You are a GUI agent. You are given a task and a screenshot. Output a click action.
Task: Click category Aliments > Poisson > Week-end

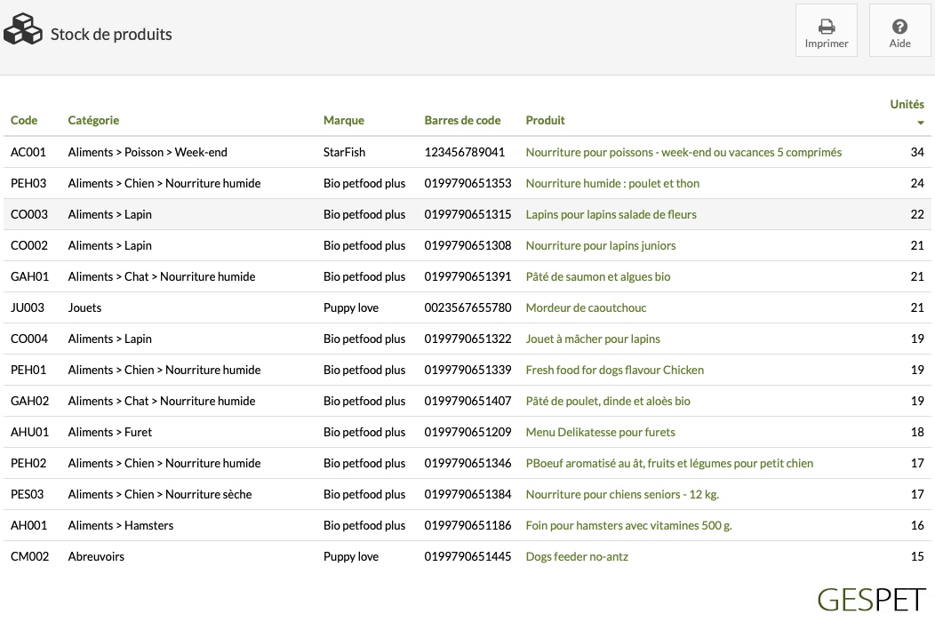pos(148,152)
